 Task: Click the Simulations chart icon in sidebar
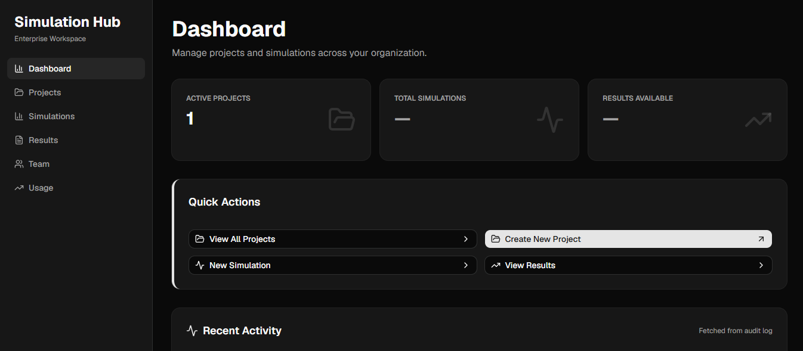19,116
